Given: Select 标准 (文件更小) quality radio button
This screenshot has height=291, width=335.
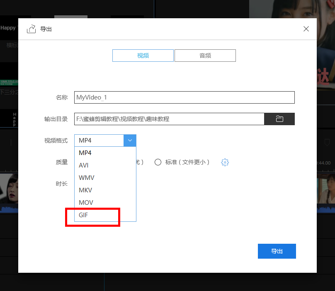Looking at the screenshot, I should [158, 162].
